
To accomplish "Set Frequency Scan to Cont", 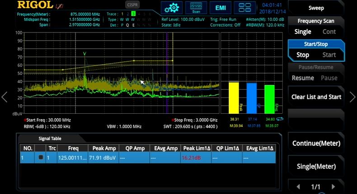I will click(329, 32).
